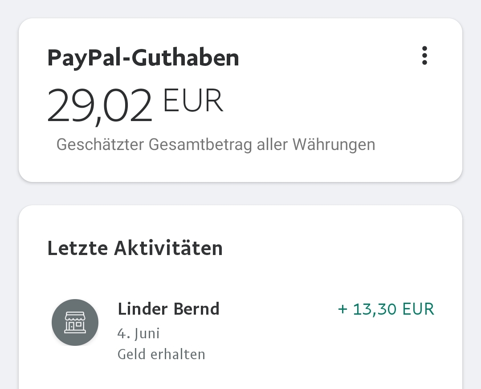Click the word Währungen under the balance
This screenshot has height=389, width=481.
point(334,144)
